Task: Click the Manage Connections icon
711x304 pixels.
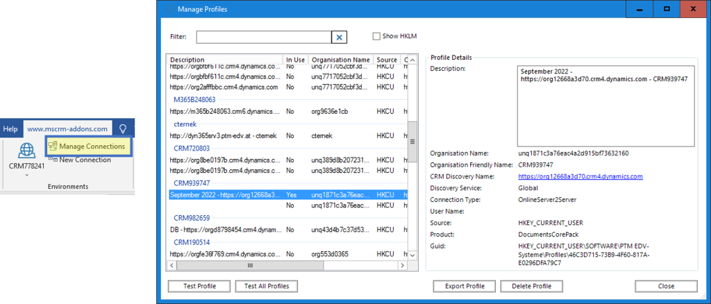Action: coord(53,146)
